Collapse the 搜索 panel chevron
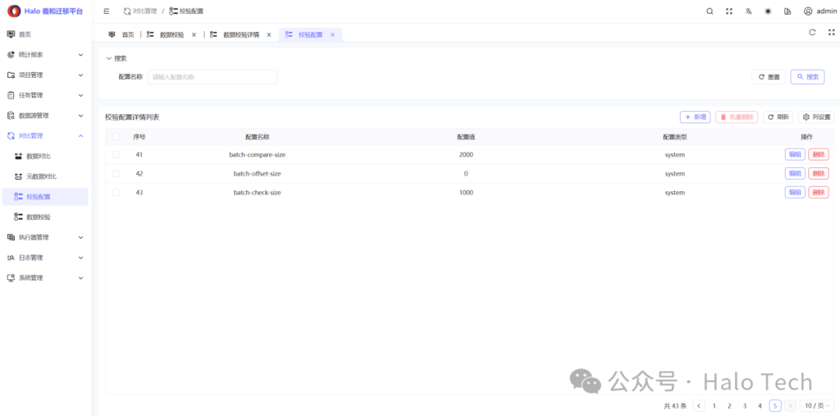840x416 pixels. pos(109,58)
